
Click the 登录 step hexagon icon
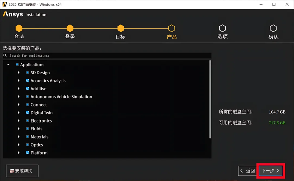70,28
